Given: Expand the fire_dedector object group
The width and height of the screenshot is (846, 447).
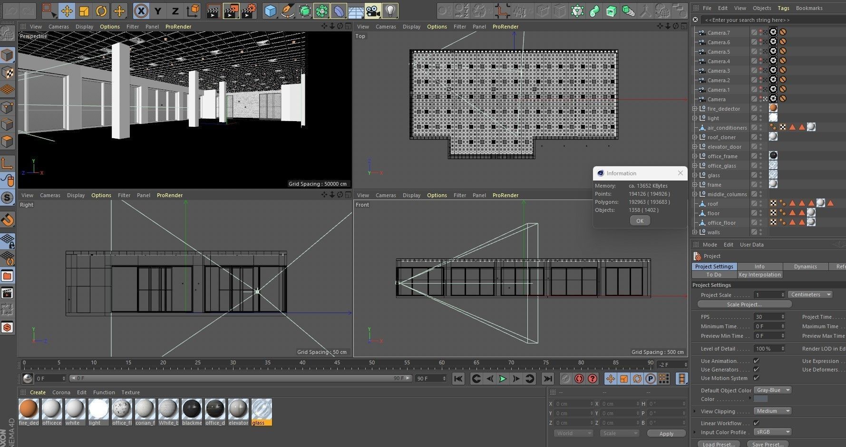Looking at the screenshot, I should pyautogui.click(x=695, y=109).
